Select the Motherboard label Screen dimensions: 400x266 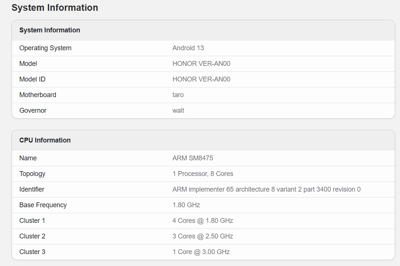click(38, 95)
